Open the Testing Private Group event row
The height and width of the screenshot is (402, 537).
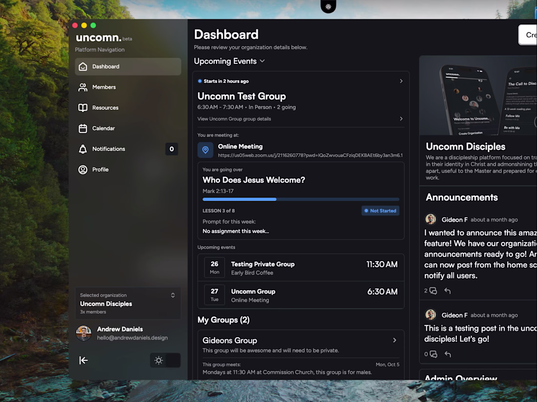[x=301, y=267]
